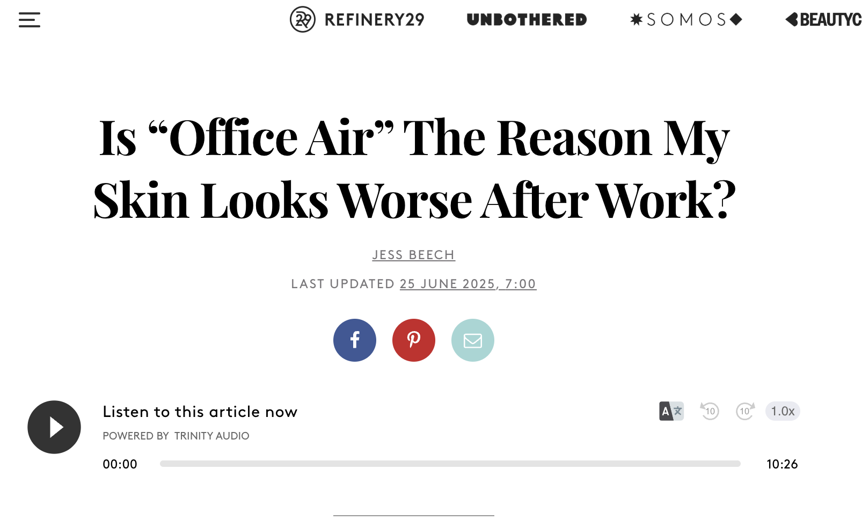Click the article headline text
The height and width of the screenshot is (520, 862).
pyautogui.click(x=414, y=169)
